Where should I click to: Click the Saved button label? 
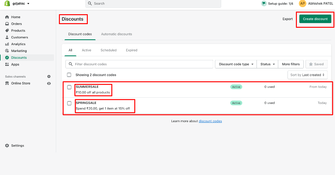pos(319,64)
